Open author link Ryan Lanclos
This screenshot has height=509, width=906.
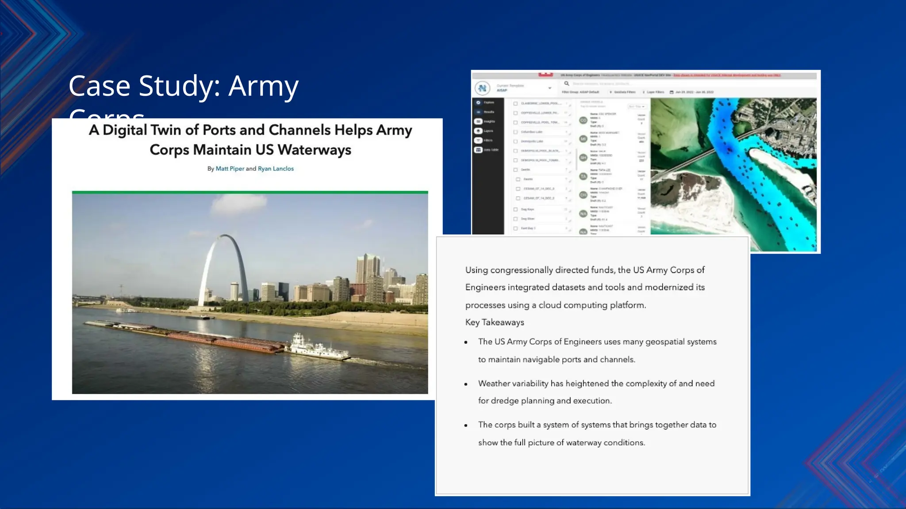point(276,169)
